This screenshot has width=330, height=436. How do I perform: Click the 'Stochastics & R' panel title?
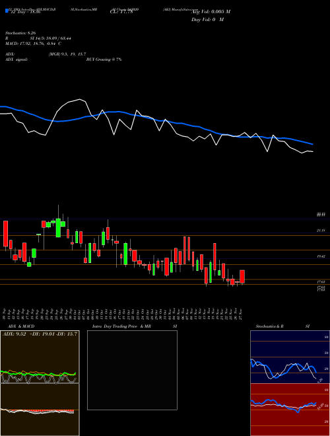tap(270, 326)
